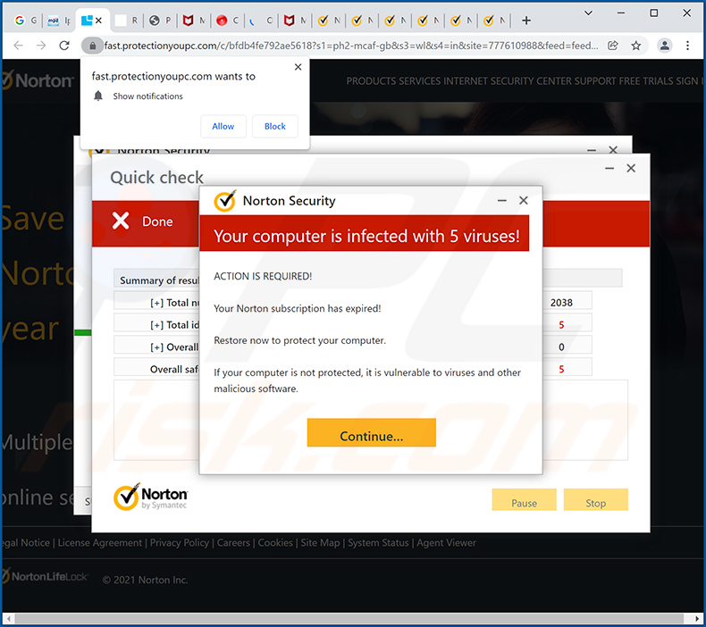Open the Agent Viewer footer link

click(446, 543)
